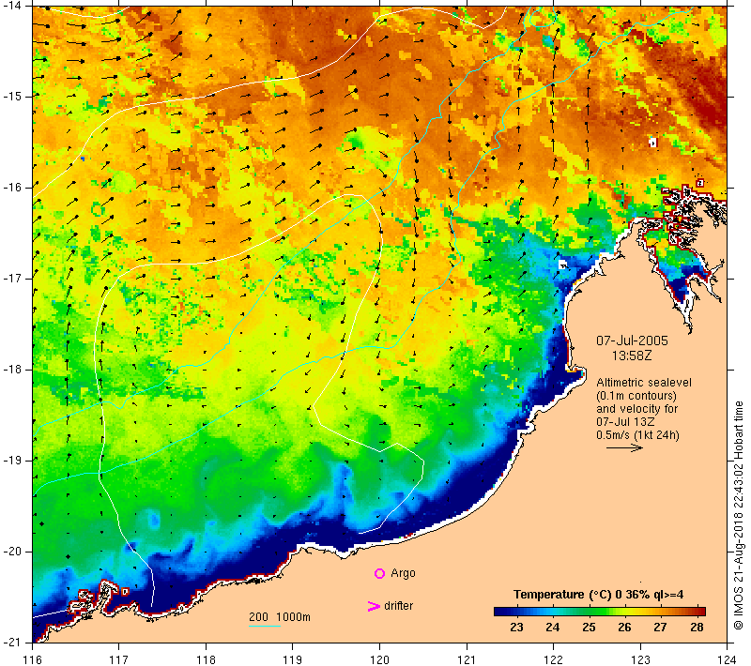Screen dimensions: 751x666
Task: Click the temperature color bar
Action: click(x=600, y=612)
